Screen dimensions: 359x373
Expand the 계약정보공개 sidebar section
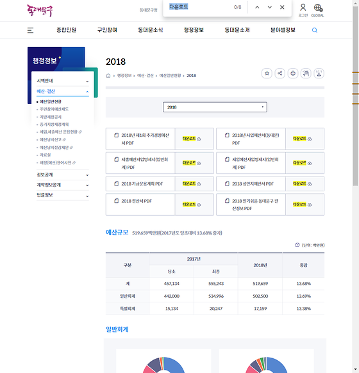[x=63, y=185]
